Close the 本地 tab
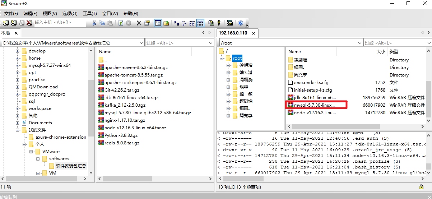This screenshot has width=432, height=199. tap(17, 33)
